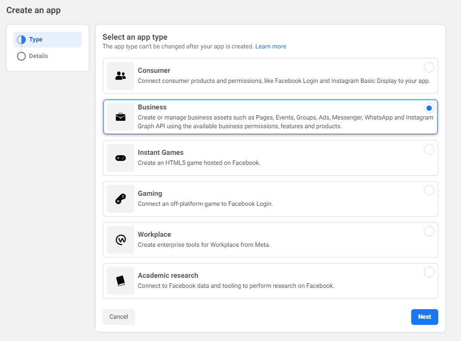Click the 'Create an app' page title
Image resolution: width=461 pixels, height=341 pixels.
click(x=34, y=10)
